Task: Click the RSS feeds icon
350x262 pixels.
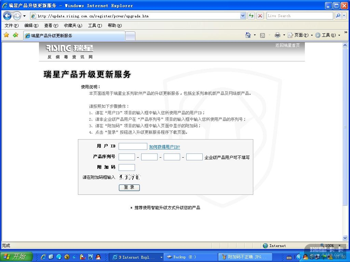Action: click(262, 35)
